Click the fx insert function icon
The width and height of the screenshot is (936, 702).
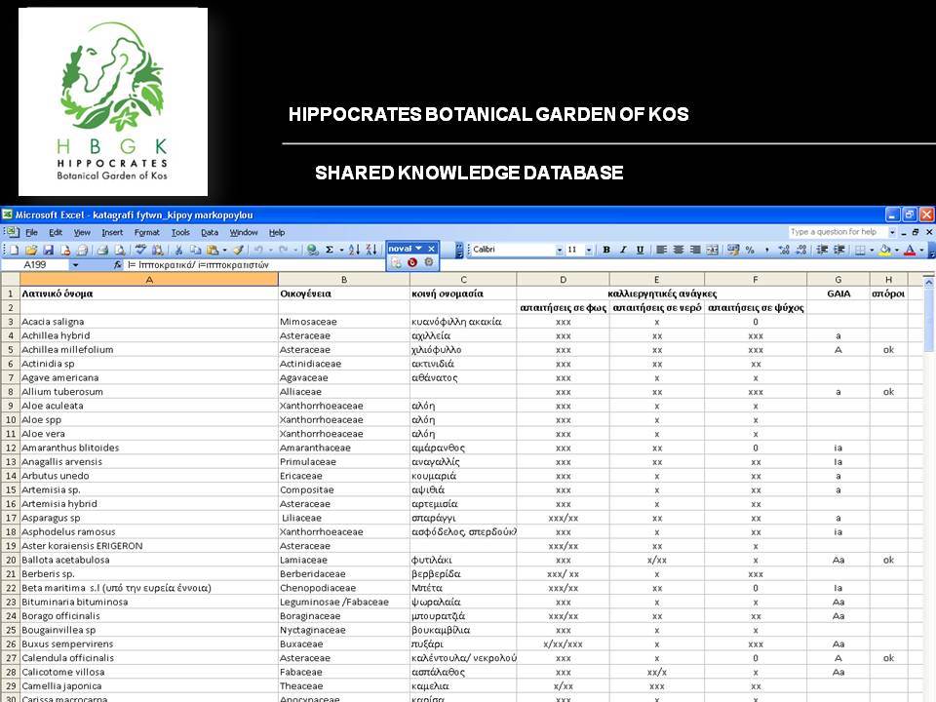118,264
